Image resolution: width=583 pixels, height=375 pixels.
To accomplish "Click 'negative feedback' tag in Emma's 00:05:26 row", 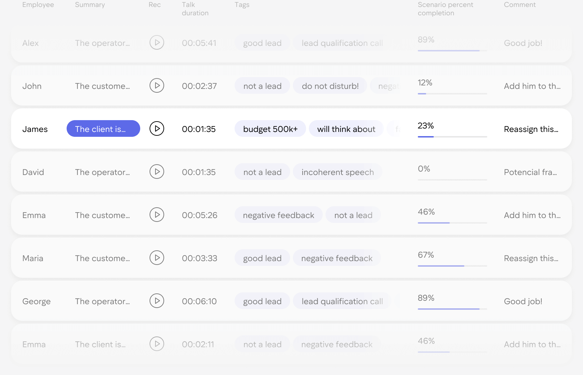I will point(279,215).
